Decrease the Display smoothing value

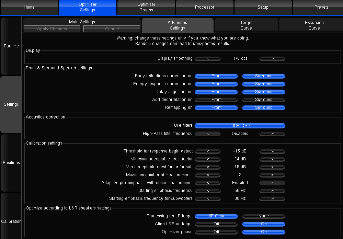tap(208, 59)
